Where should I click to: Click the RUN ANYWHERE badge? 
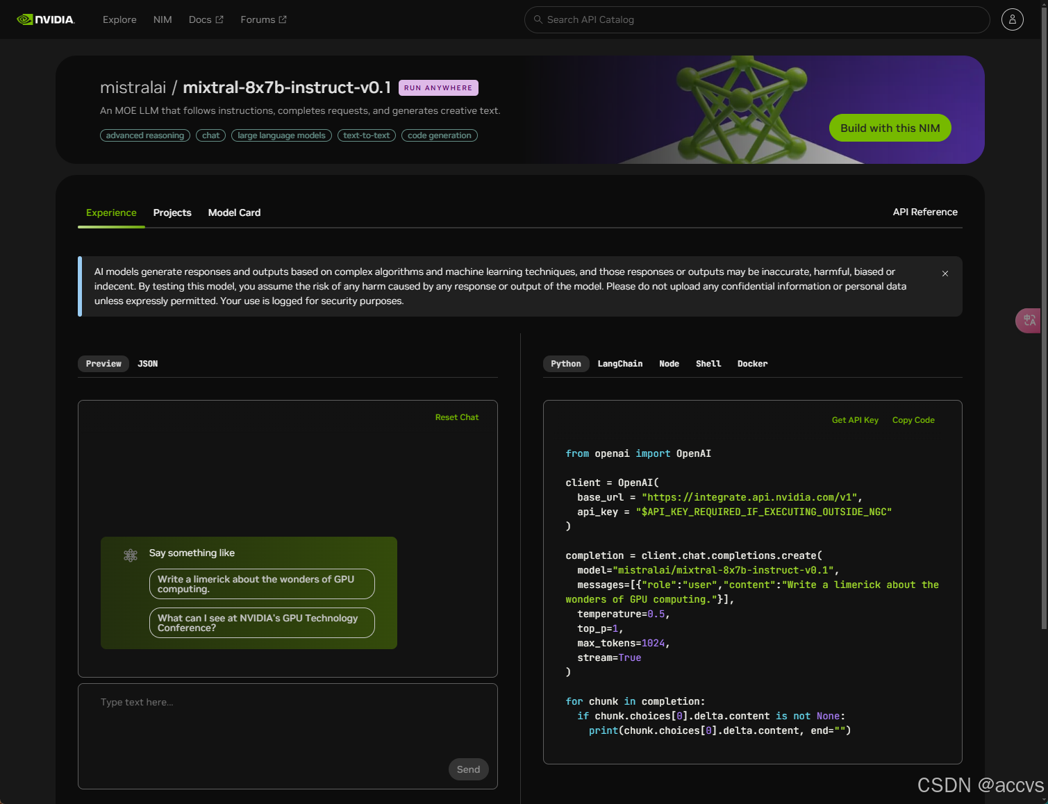point(438,88)
